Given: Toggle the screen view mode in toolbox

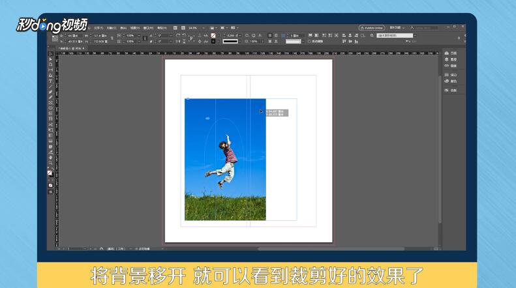Looking at the screenshot, I should point(50,192).
